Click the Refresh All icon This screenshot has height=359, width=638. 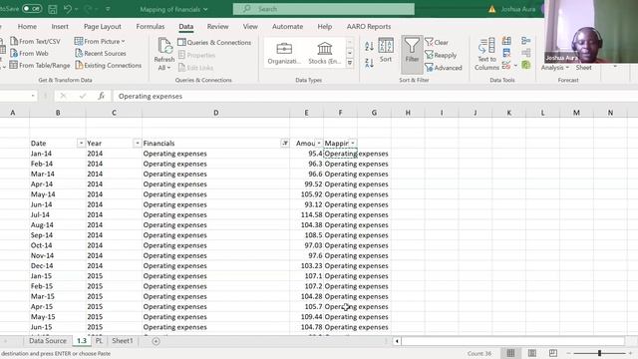click(x=164, y=46)
